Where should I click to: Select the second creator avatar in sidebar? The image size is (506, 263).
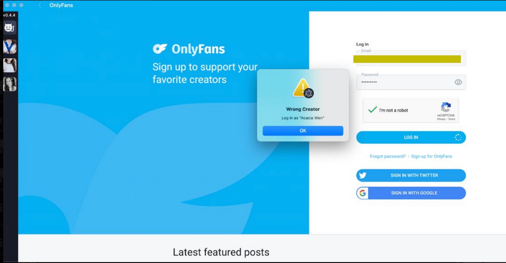tap(10, 65)
